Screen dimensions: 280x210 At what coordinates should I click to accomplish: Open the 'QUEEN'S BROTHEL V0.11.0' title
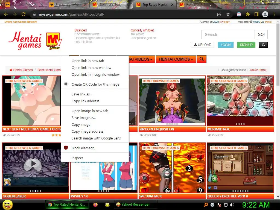pos(228,196)
